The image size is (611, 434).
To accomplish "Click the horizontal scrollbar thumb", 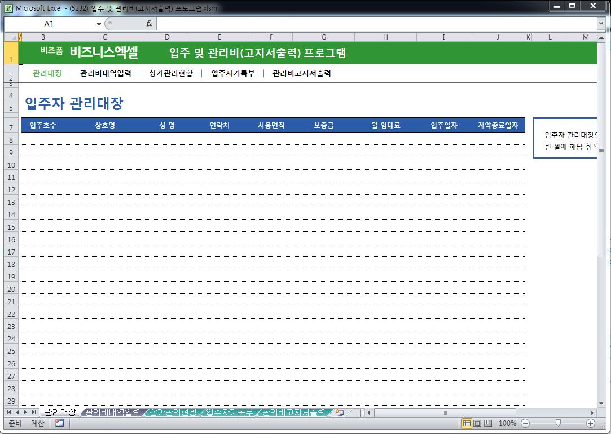I will pos(445,412).
